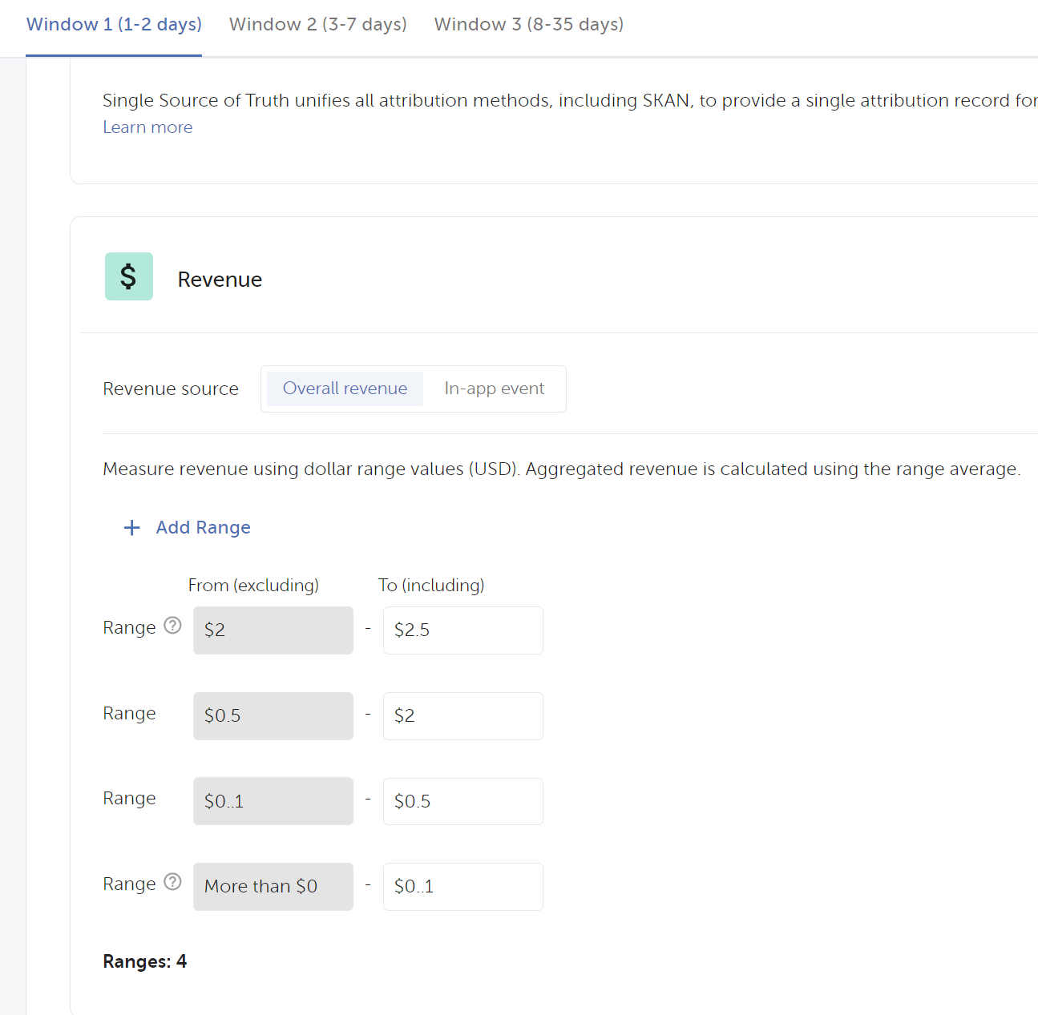1038x1015 pixels.
Task: Switch revenue source to In-app event
Action: pyautogui.click(x=494, y=389)
